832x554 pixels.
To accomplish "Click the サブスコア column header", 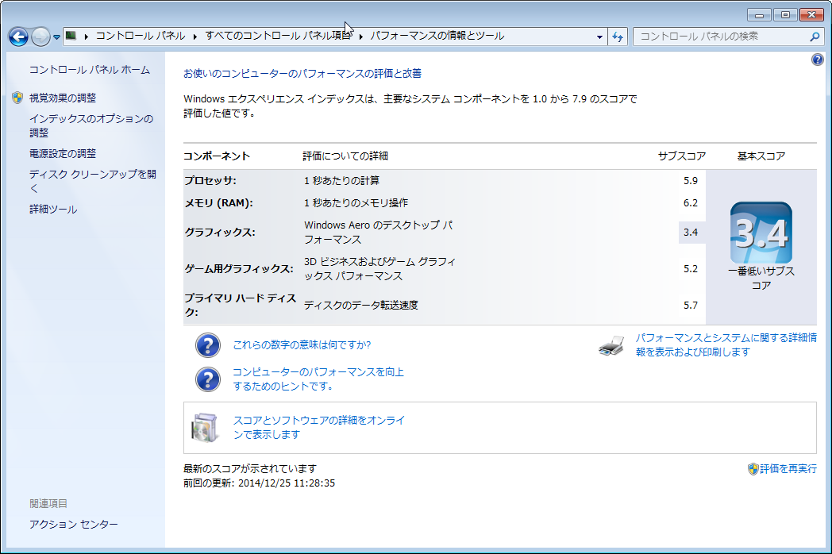I will 682,156.
